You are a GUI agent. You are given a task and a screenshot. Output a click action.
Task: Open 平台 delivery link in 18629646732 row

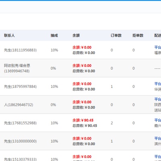coord(158,99)
